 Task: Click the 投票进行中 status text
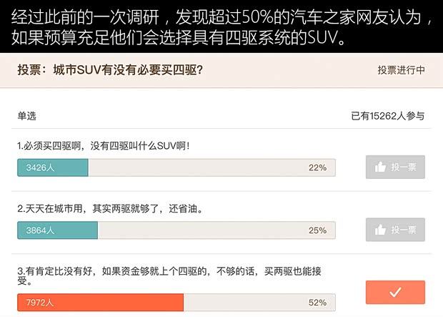(x=402, y=70)
